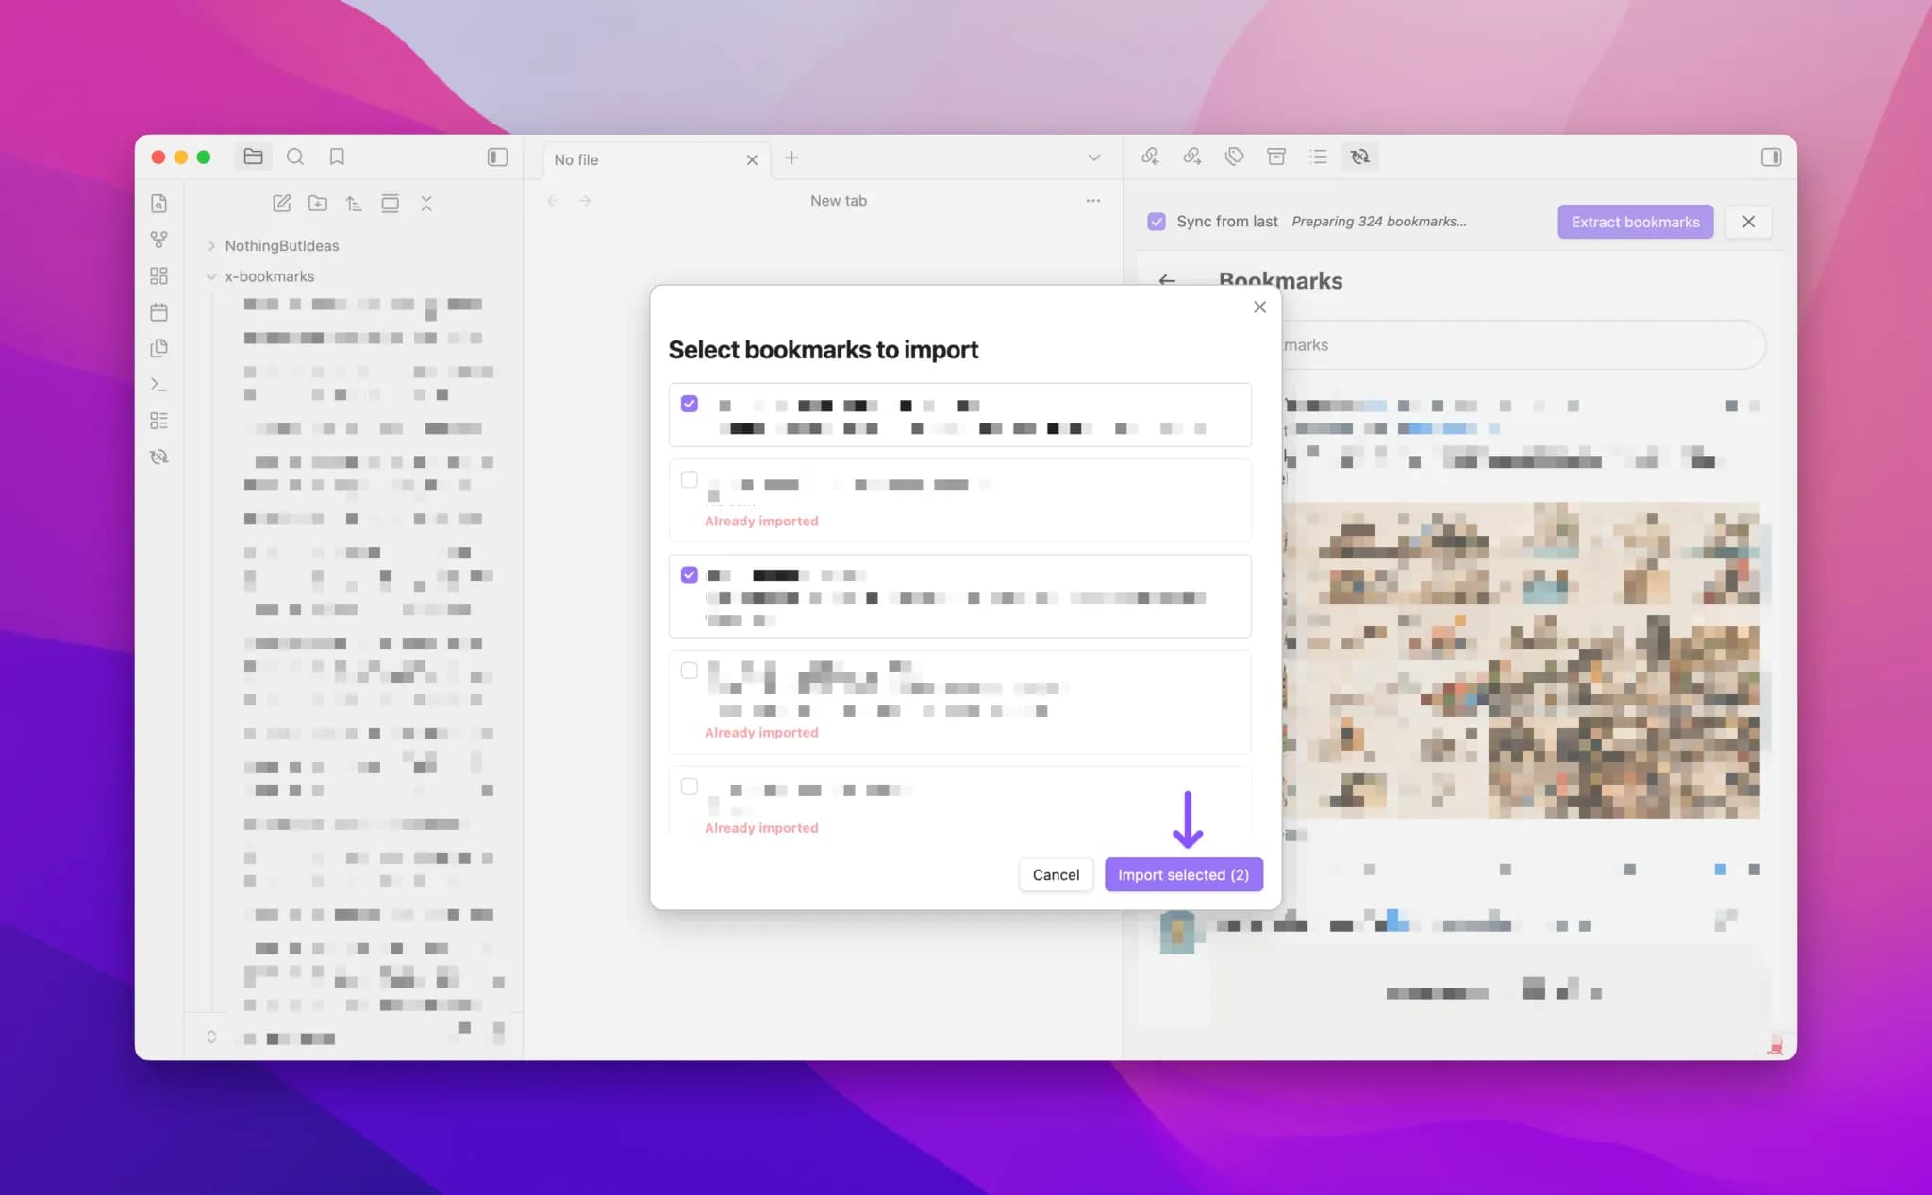Close the bookmark extraction bar
This screenshot has width=1932, height=1195.
pyautogui.click(x=1748, y=222)
